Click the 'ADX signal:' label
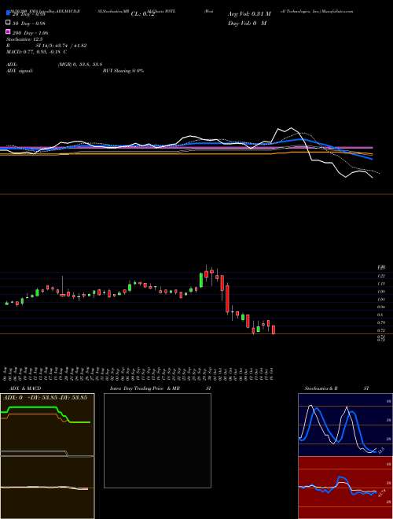 pos(20,71)
